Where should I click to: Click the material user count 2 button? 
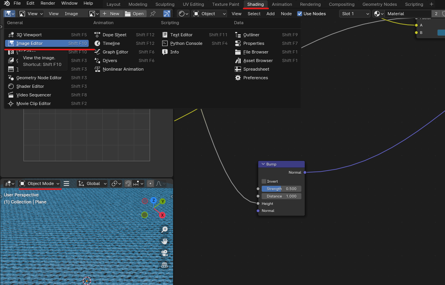(436, 14)
